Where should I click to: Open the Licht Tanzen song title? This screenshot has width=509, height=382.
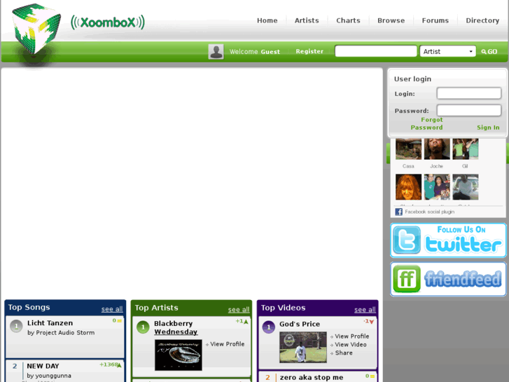(50, 323)
